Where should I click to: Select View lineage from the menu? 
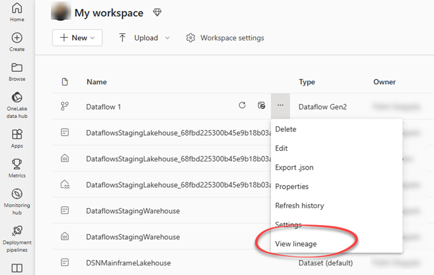(x=296, y=243)
